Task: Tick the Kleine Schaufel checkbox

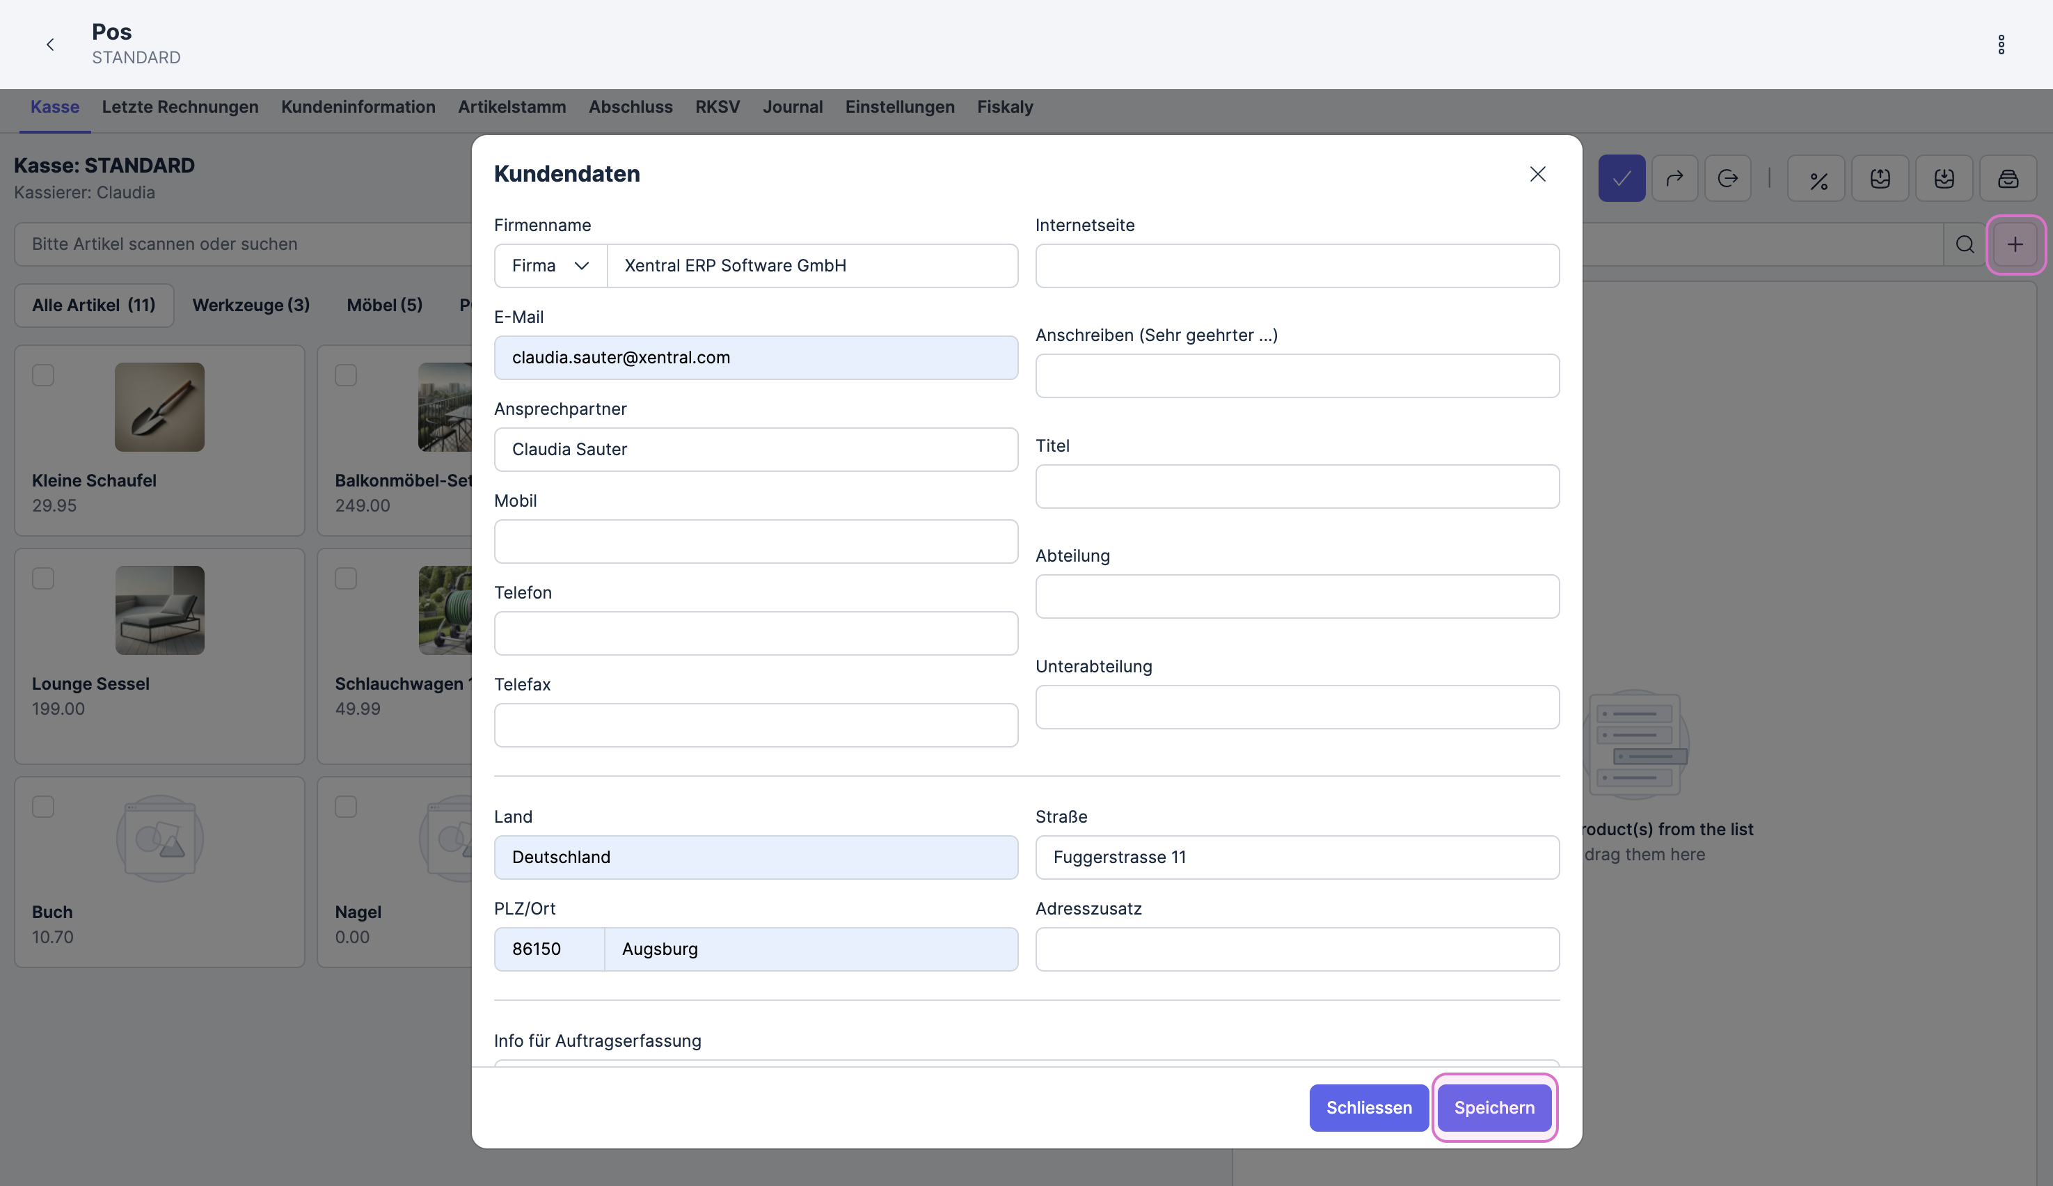Action: (43, 376)
